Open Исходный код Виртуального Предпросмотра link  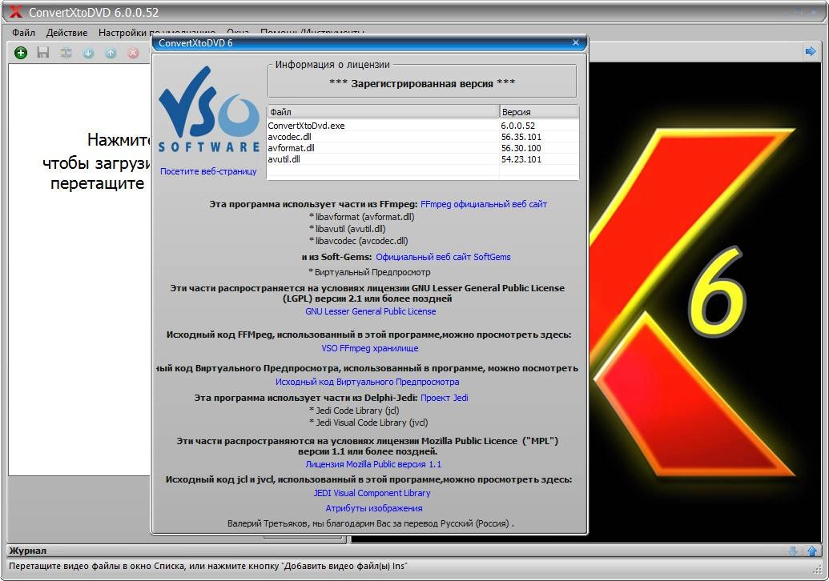click(367, 382)
